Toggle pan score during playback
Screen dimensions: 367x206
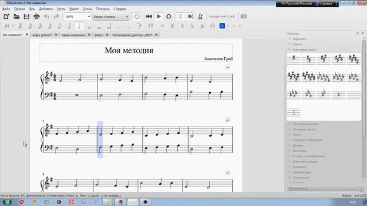coord(190,17)
